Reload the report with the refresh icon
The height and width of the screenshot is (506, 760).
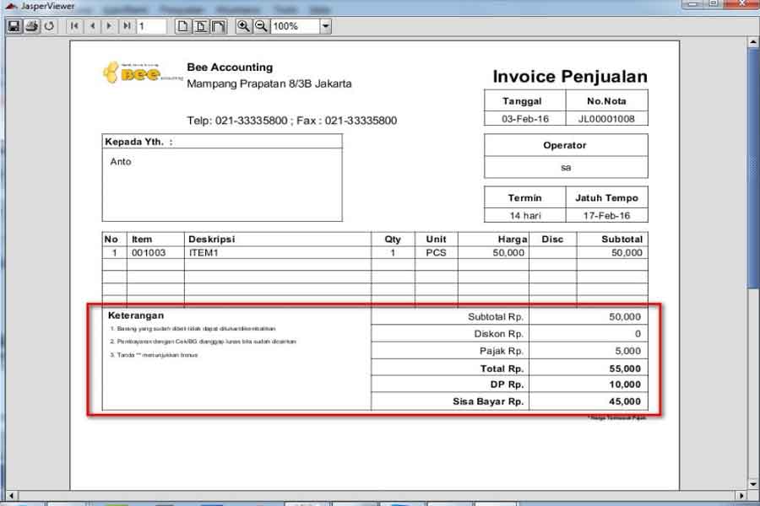[50, 25]
